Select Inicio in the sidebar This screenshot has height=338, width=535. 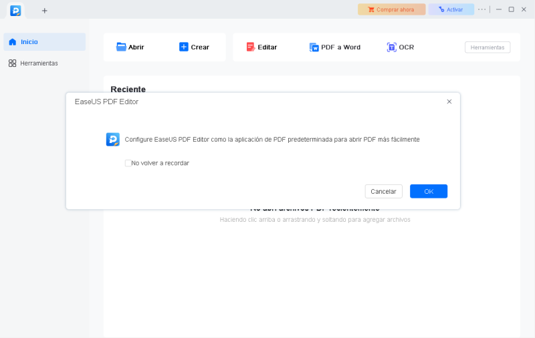coord(44,42)
